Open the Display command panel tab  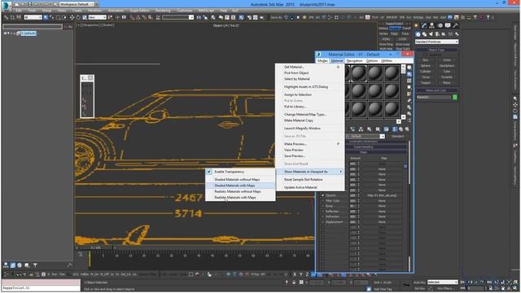tap(448, 25)
